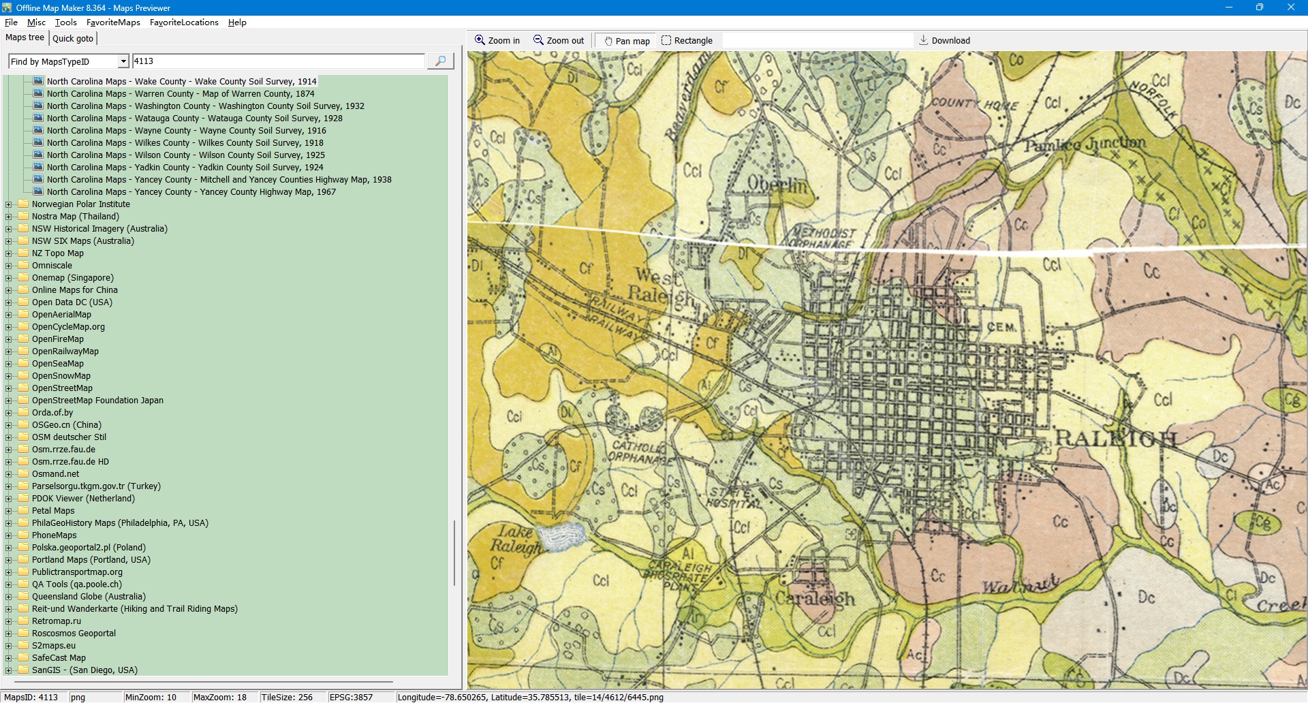Click the vertical scrollbar of maps tree

pyautogui.click(x=454, y=552)
